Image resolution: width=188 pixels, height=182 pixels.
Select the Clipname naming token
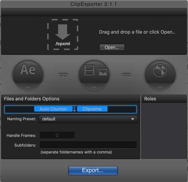click(x=92, y=109)
